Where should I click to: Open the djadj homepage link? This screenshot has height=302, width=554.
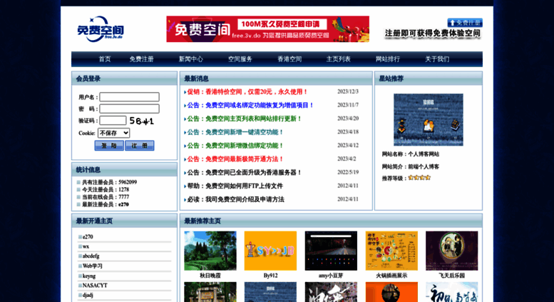(88, 295)
